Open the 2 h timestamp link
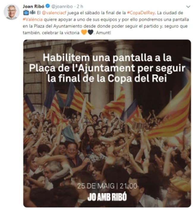The width and height of the screenshot is (193, 211). tap(80, 6)
